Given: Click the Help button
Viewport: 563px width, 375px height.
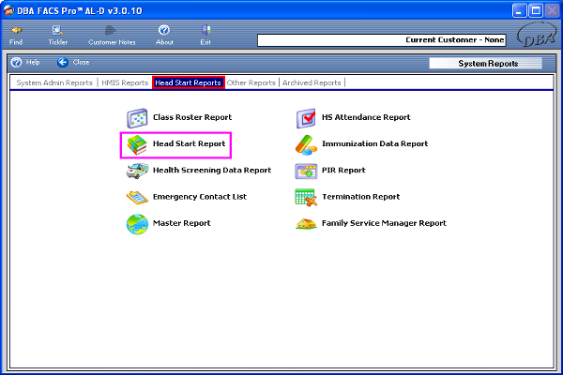Looking at the screenshot, I should pyautogui.click(x=25, y=62).
